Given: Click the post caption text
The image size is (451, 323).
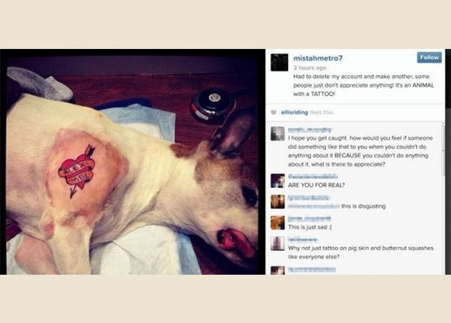Looking at the screenshot, I should pyautogui.click(x=364, y=85).
